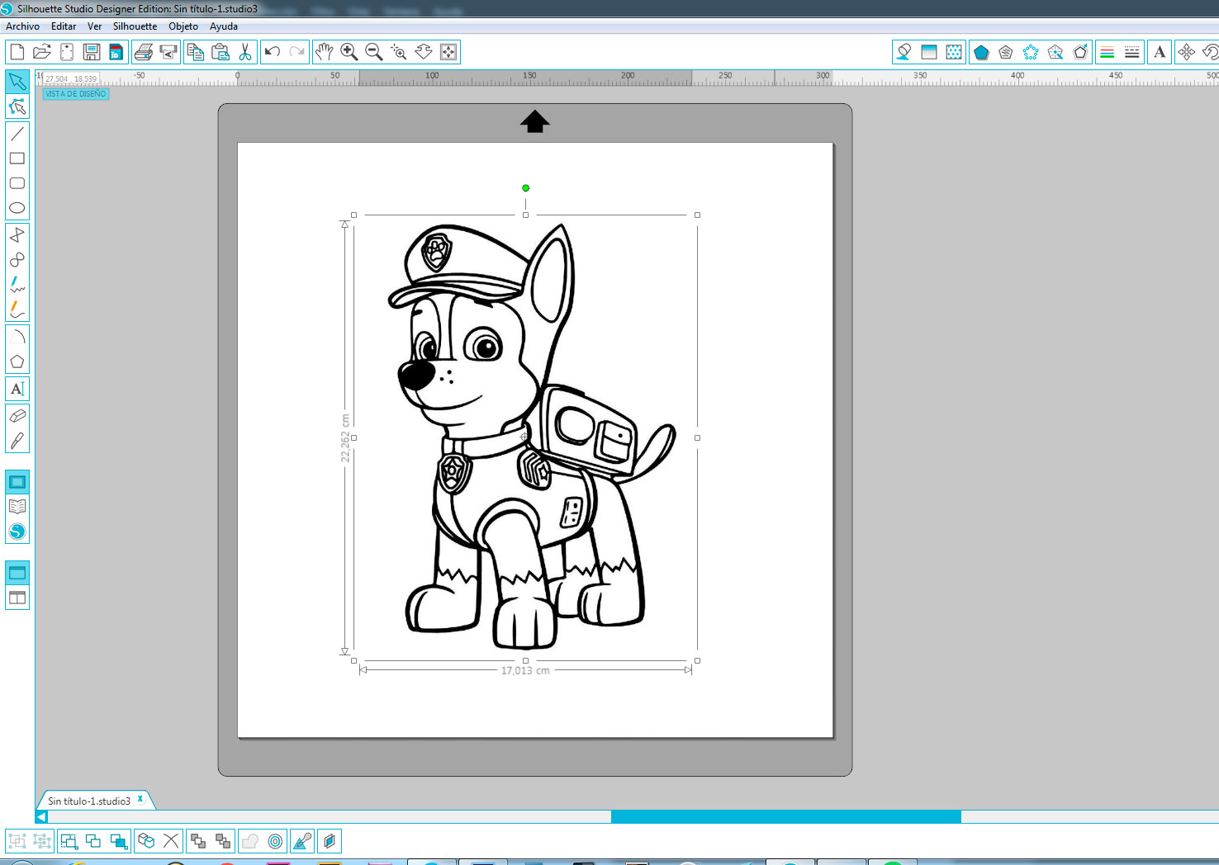Open the Objeto menu
This screenshot has height=865, width=1219.
pyautogui.click(x=183, y=26)
